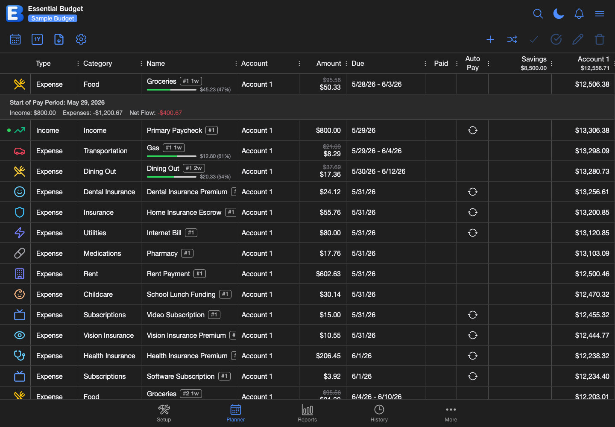Image resolution: width=615 pixels, height=427 pixels.
Task: Click the checkmark mark-paid icon
Action: click(534, 39)
